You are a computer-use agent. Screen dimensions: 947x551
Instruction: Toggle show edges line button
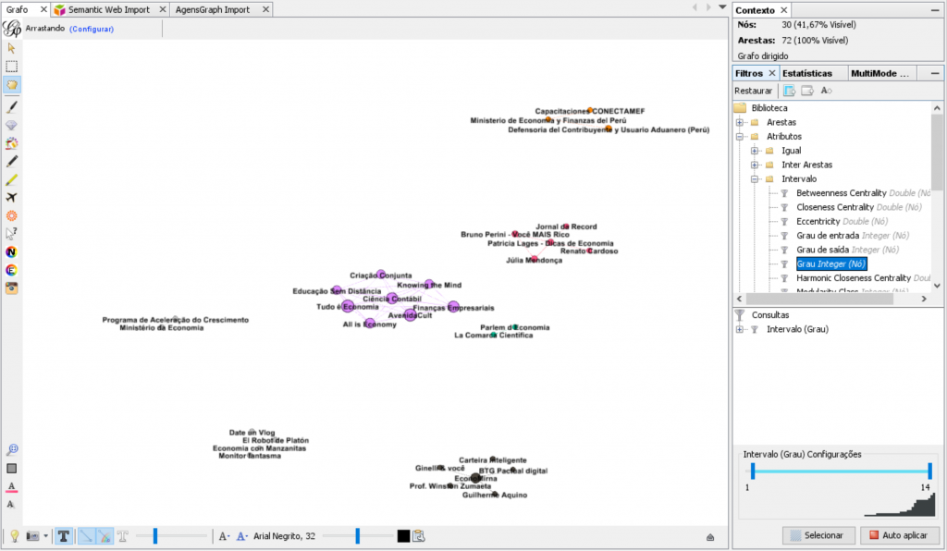[86, 535]
